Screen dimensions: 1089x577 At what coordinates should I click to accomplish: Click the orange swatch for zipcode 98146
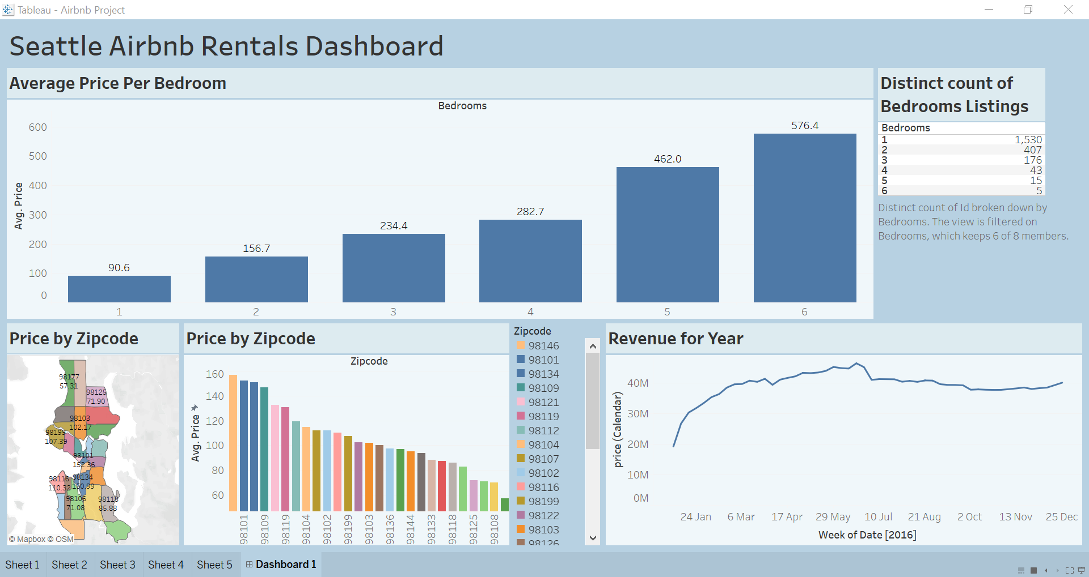(520, 345)
